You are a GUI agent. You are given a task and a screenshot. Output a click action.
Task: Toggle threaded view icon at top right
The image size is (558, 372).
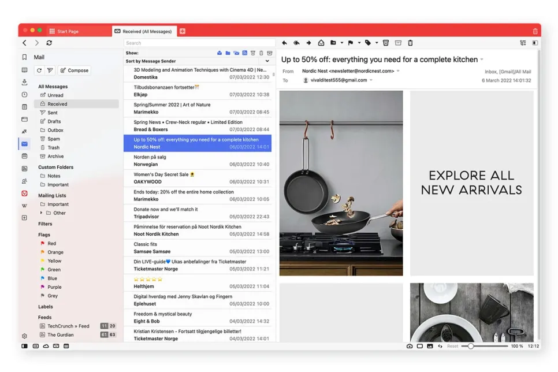(523, 43)
